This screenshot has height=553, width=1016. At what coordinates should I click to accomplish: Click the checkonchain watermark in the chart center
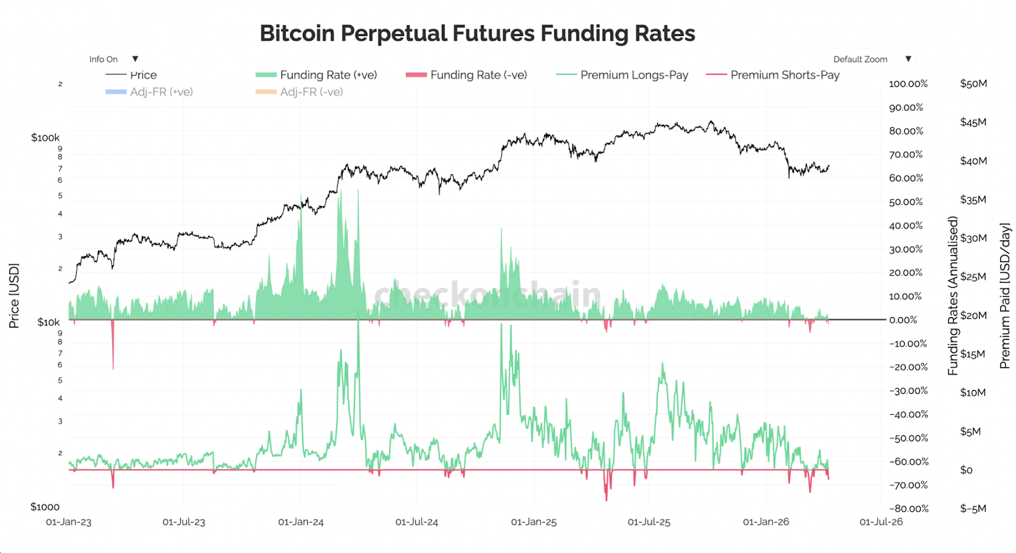486,294
